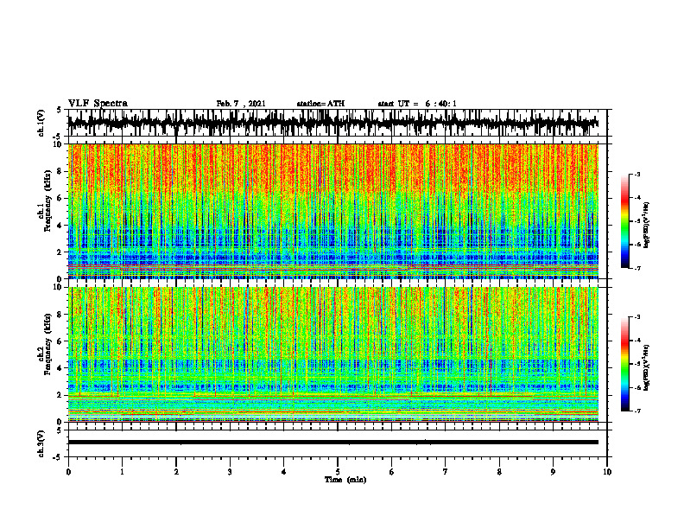Click time axis tick label "8"
This screenshot has width=684, height=529.
(x=499, y=472)
